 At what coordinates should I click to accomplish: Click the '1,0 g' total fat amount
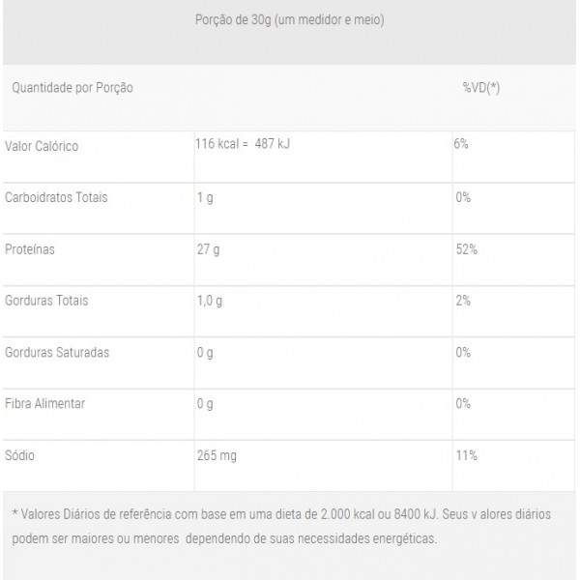tap(210, 301)
